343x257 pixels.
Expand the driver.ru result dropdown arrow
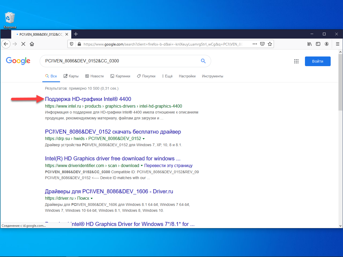(92, 198)
